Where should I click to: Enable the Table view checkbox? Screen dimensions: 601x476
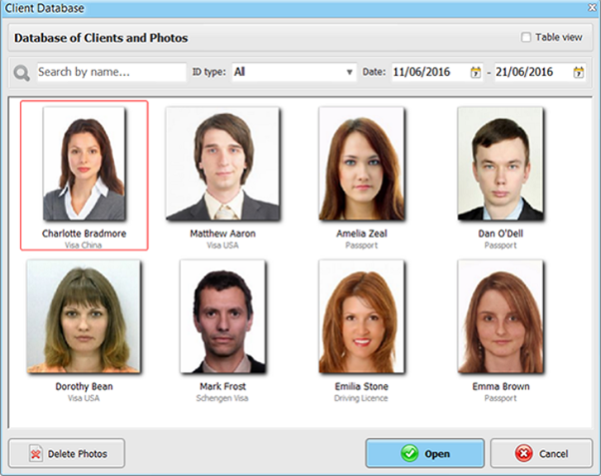(x=527, y=38)
